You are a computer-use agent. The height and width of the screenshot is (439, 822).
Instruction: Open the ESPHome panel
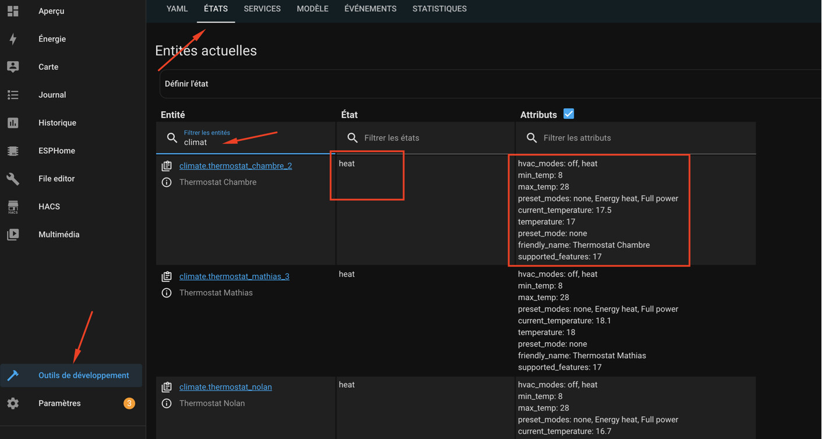tap(55, 150)
